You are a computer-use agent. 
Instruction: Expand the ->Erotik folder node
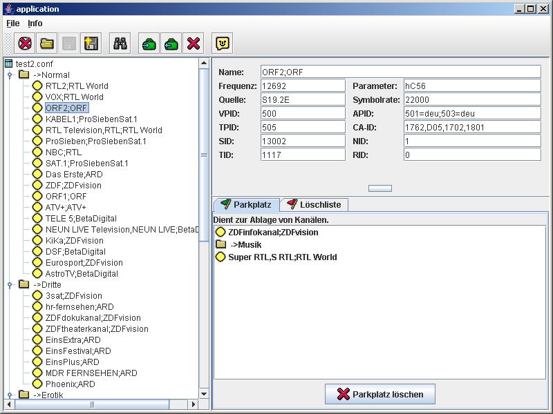pyautogui.click(x=10, y=395)
